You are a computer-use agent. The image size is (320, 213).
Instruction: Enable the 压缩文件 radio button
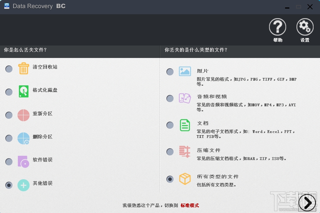click(170, 151)
